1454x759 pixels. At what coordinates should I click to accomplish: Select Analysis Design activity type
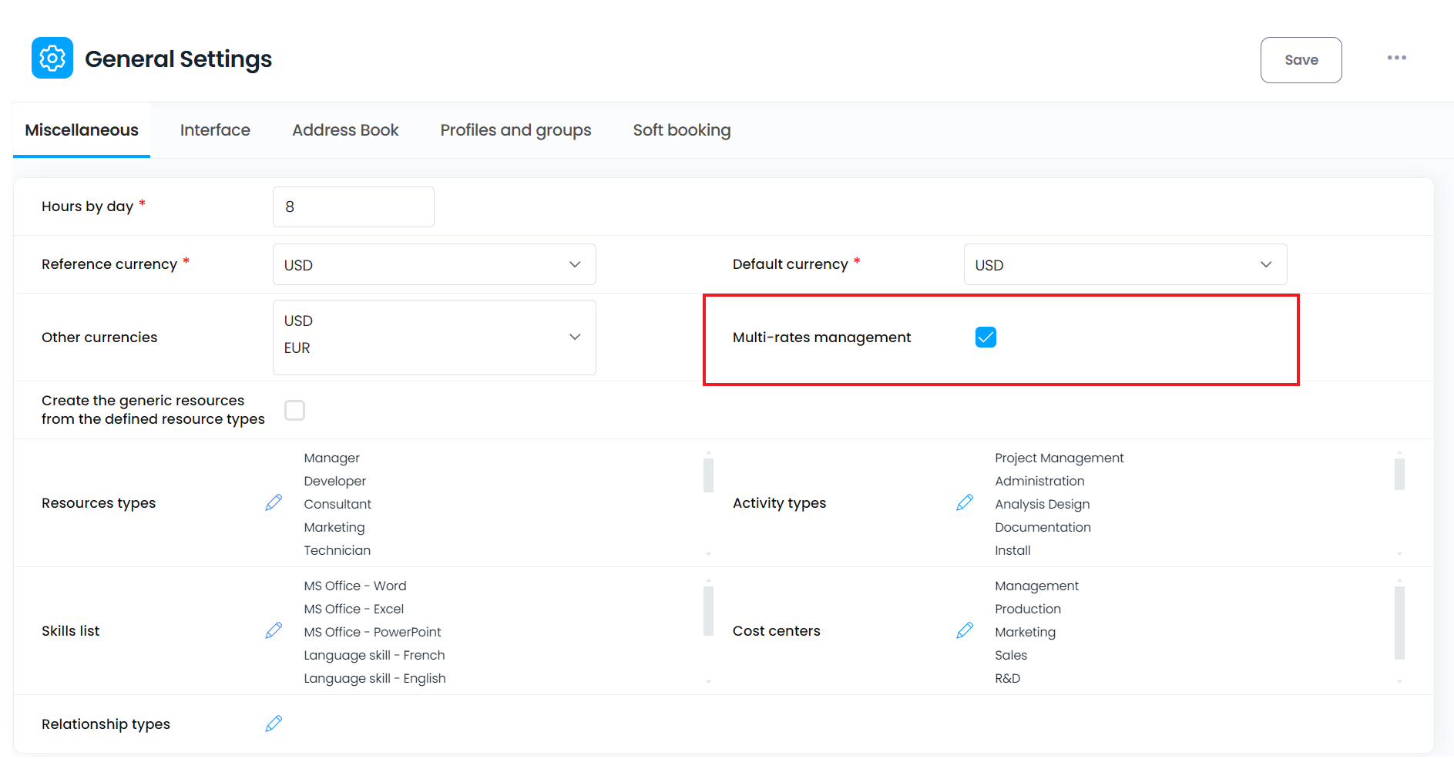1042,504
